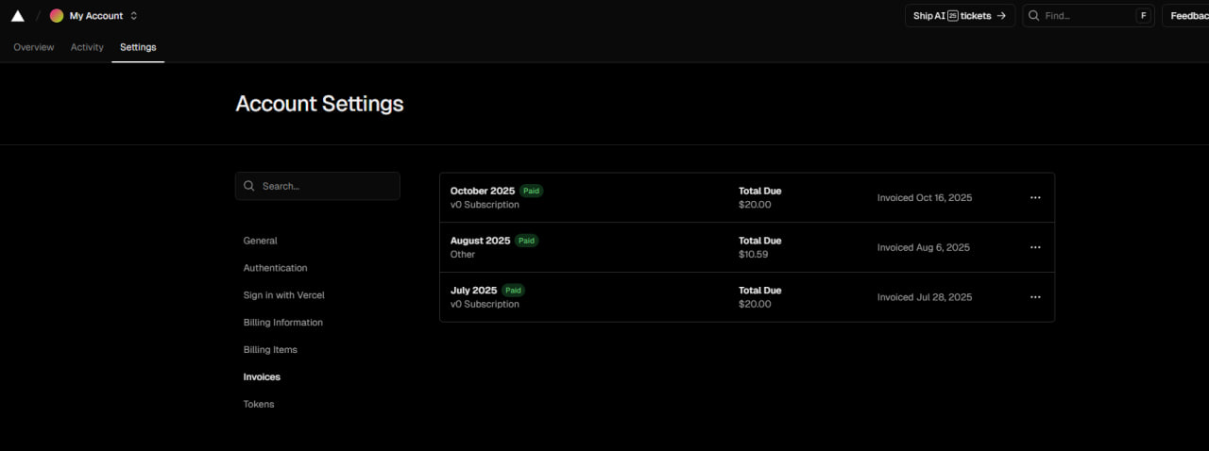Image resolution: width=1209 pixels, height=451 pixels.
Task: Switch to the Overview tab
Action: point(34,47)
